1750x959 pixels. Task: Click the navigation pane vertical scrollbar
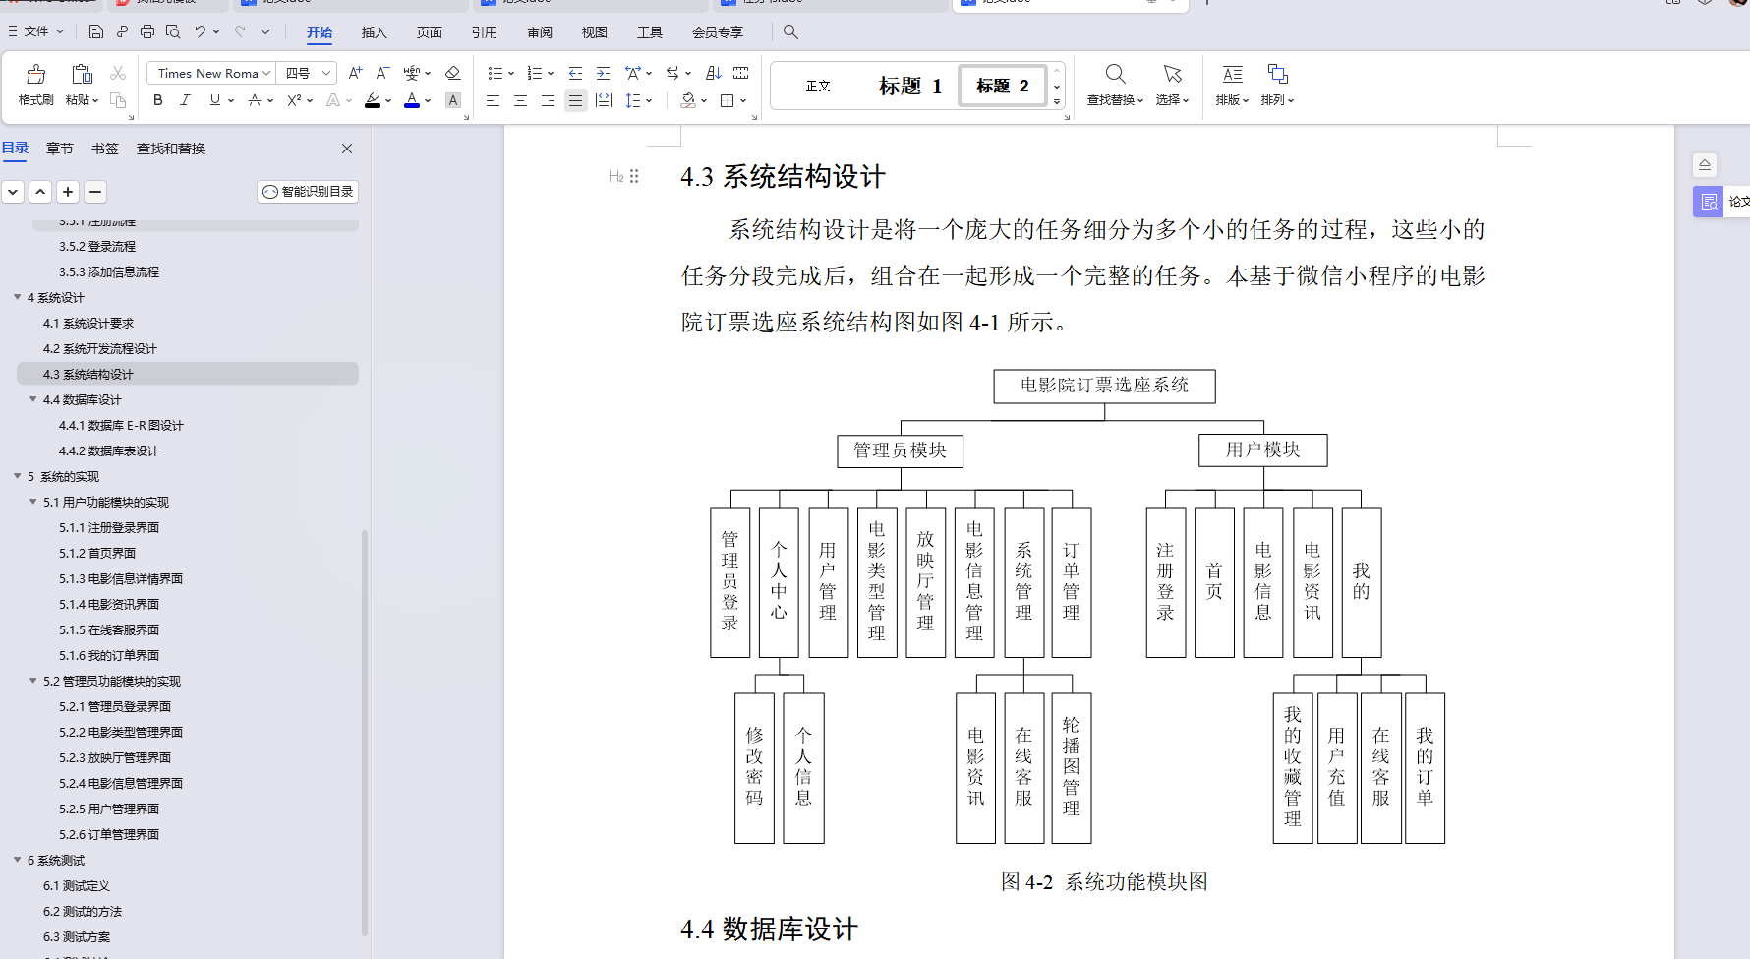tap(365, 733)
